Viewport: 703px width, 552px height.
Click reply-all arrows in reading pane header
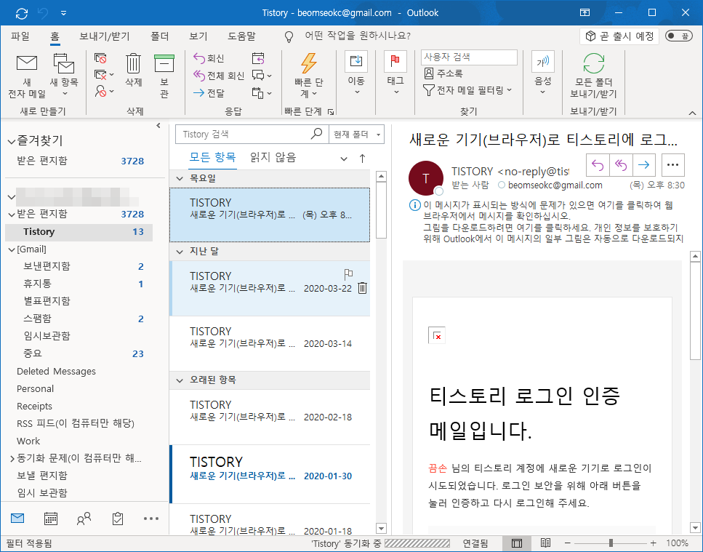(x=621, y=165)
